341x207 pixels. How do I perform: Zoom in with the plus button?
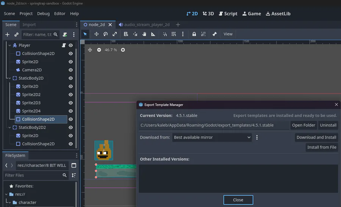[123, 50]
